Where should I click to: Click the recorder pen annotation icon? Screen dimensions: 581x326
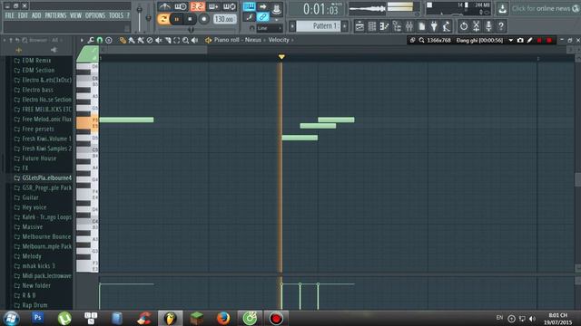(x=530, y=40)
